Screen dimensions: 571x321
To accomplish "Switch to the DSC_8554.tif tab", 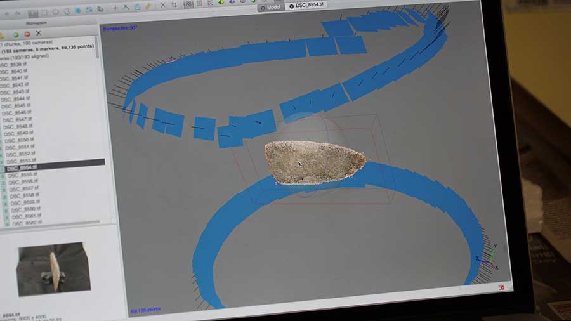I will 306,6.
